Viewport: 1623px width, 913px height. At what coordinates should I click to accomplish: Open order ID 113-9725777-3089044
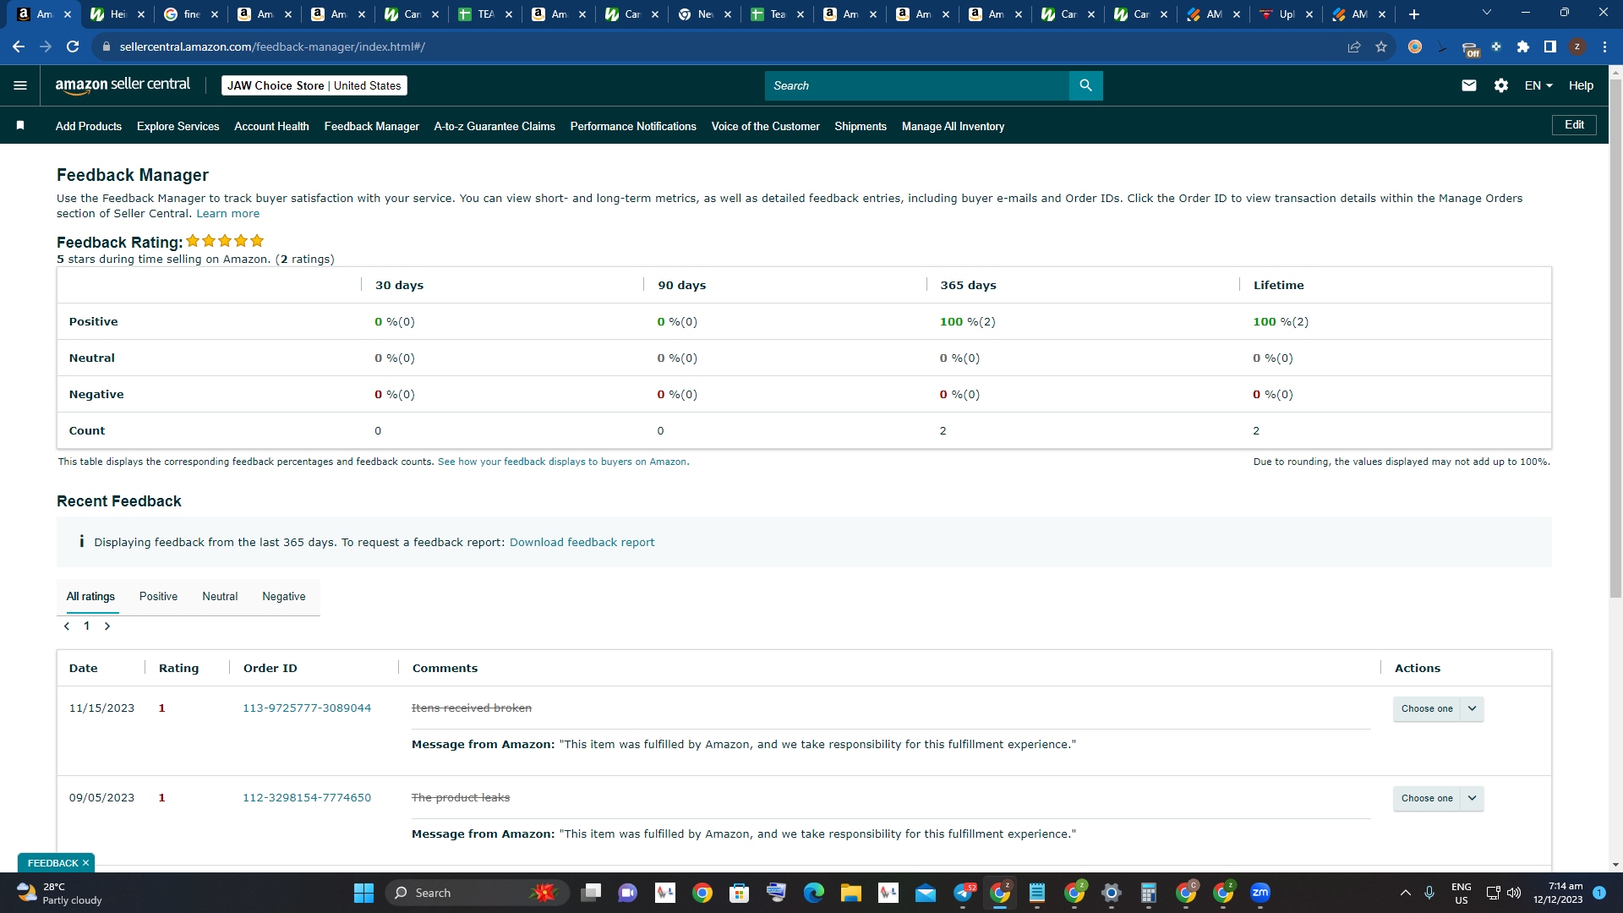[307, 708]
